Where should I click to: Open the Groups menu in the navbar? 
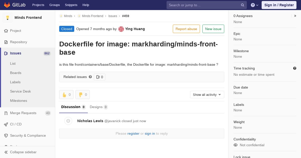pos(54,5)
